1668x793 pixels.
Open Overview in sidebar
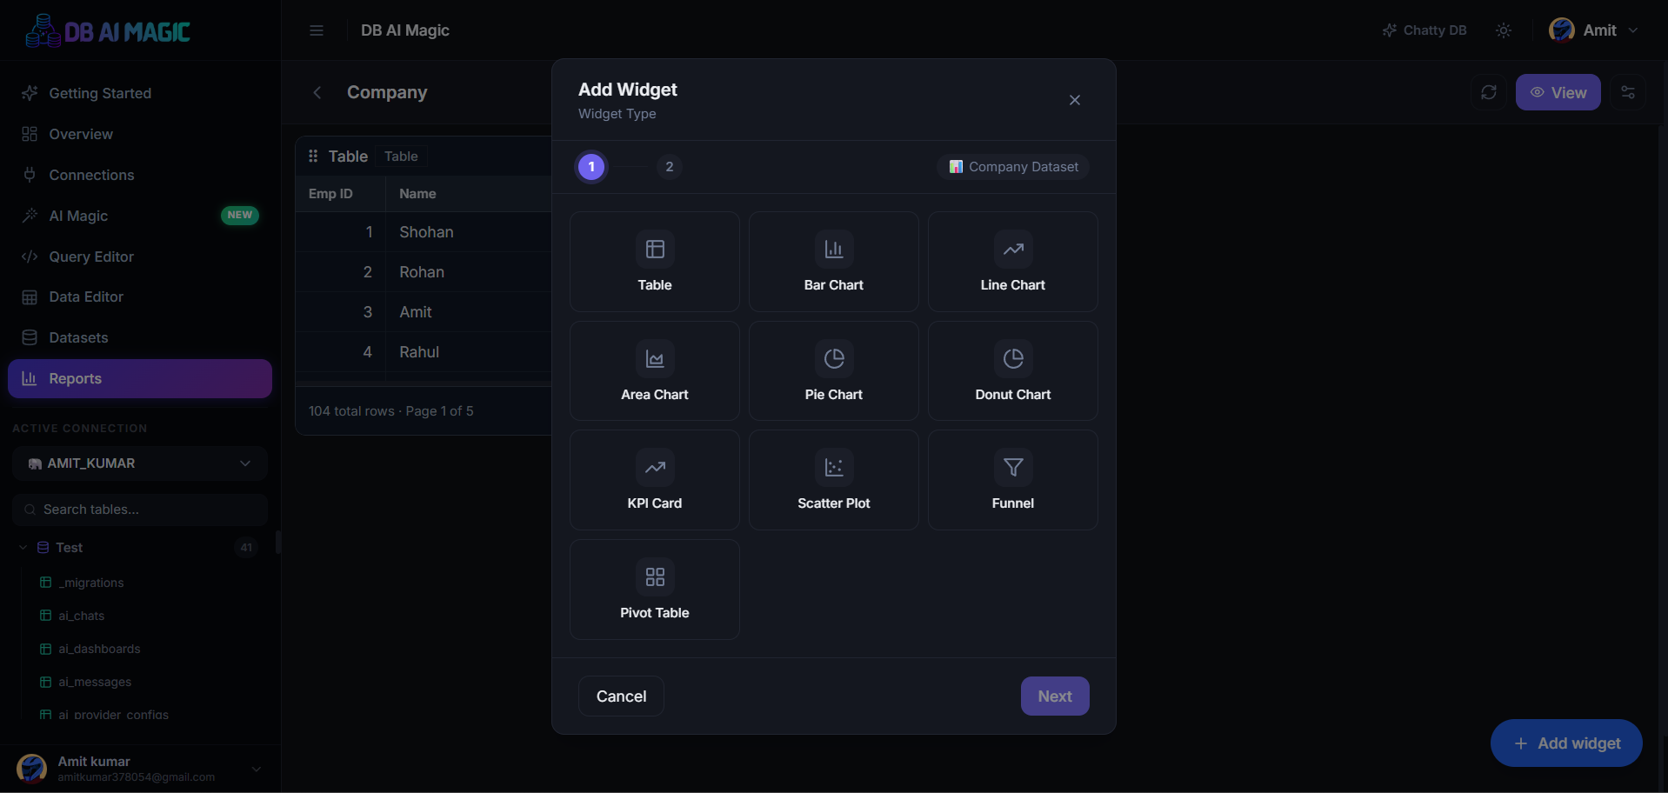click(x=140, y=134)
